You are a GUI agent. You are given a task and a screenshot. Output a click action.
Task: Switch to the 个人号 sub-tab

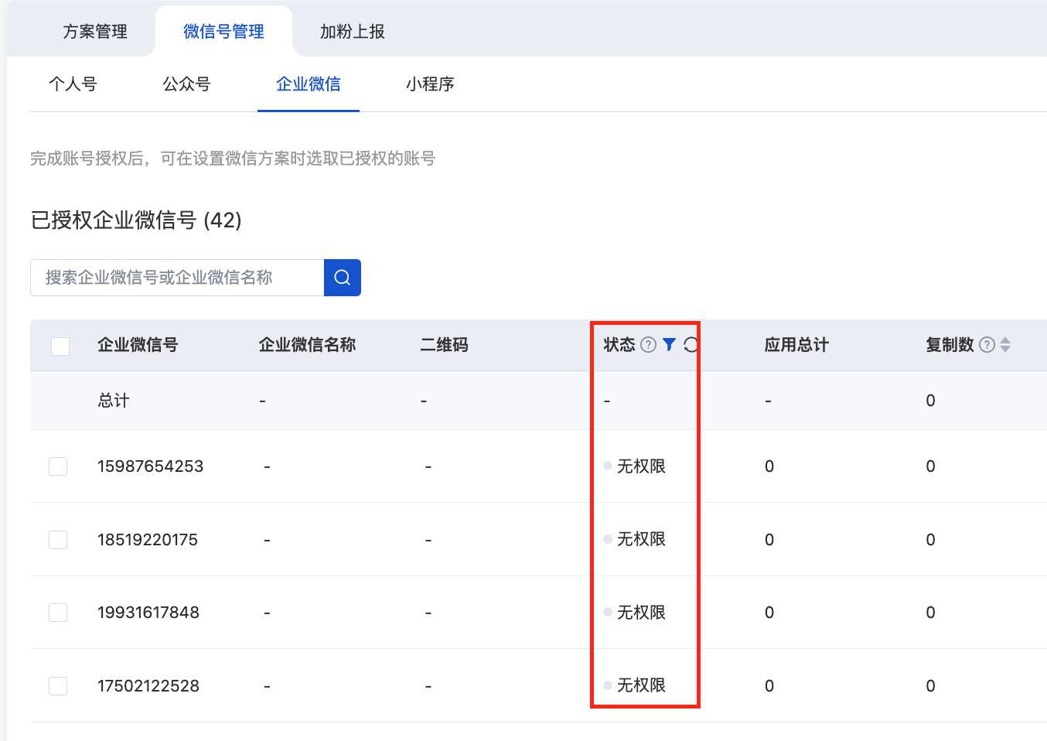coord(73,84)
